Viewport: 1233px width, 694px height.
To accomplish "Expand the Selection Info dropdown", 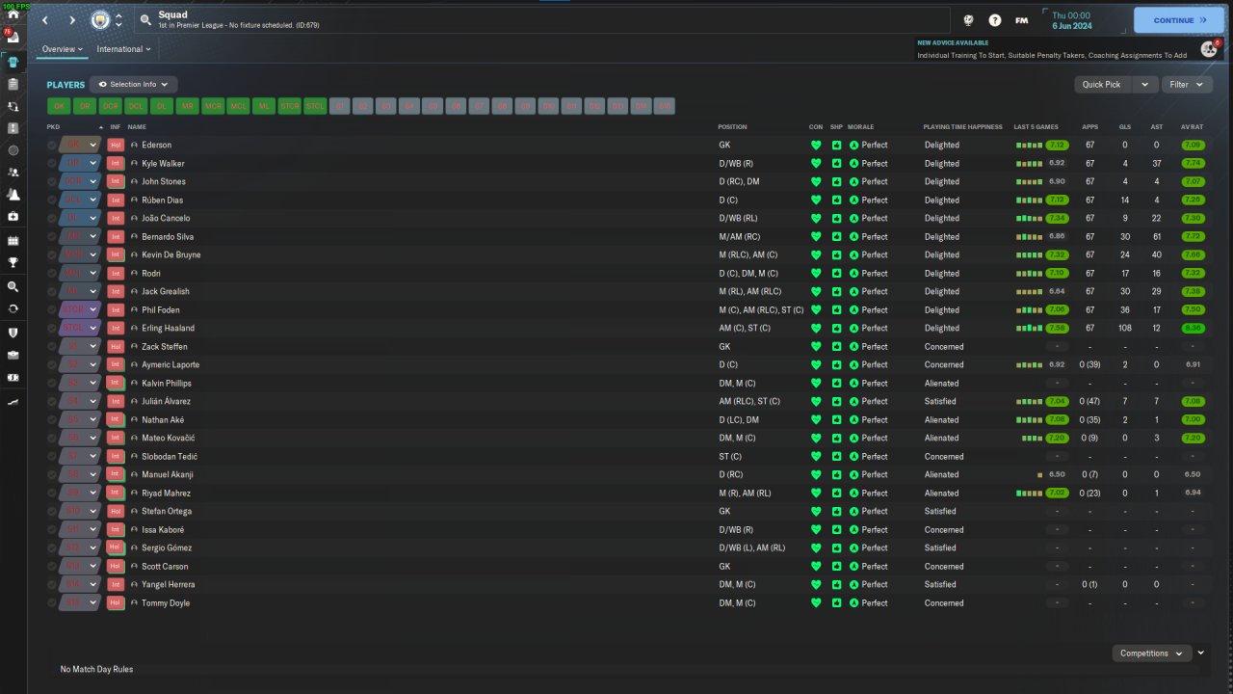I will (x=134, y=85).
